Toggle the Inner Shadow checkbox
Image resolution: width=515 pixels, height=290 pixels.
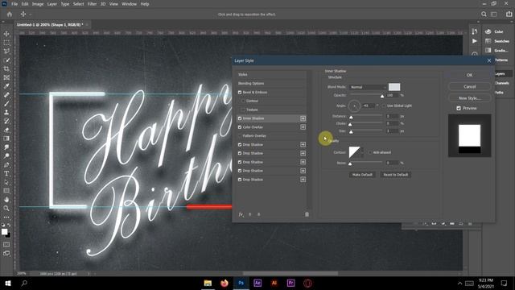[x=240, y=118]
